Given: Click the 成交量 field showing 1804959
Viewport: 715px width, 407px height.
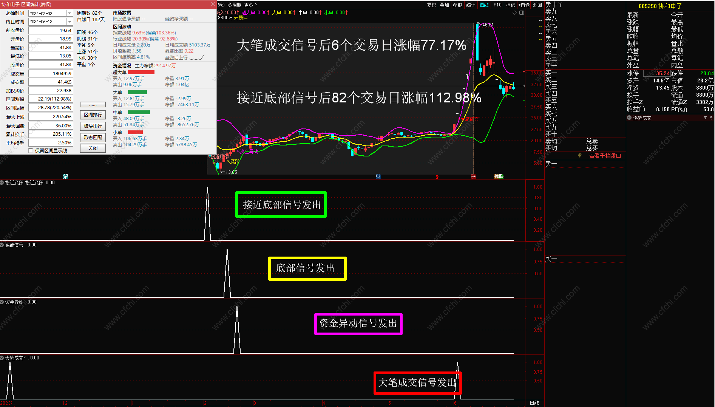Looking at the screenshot, I should click(x=50, y=73).
